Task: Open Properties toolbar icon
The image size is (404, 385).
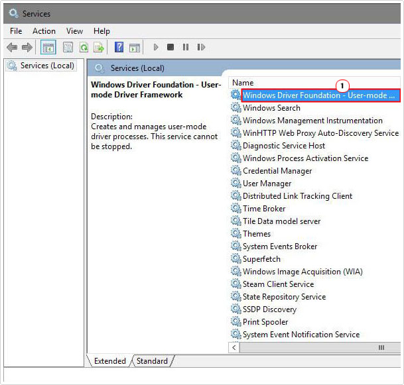Action: [x=68, y=47]
